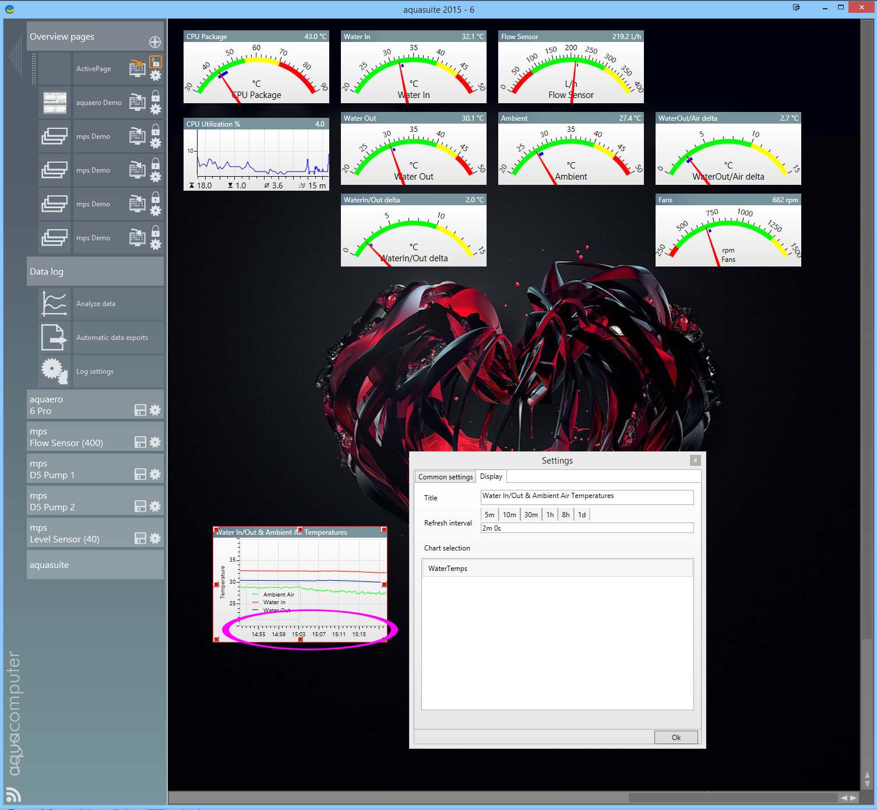
Task: Click the Automatic data exports icon
Action: [54, 337]
